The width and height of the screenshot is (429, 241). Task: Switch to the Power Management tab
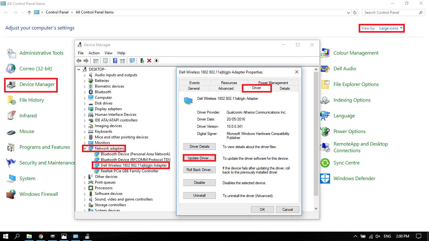point(273,83)
